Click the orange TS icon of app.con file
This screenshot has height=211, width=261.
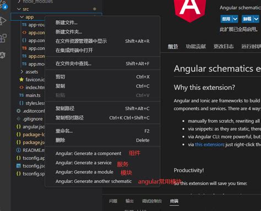click(x=24, y=48)
